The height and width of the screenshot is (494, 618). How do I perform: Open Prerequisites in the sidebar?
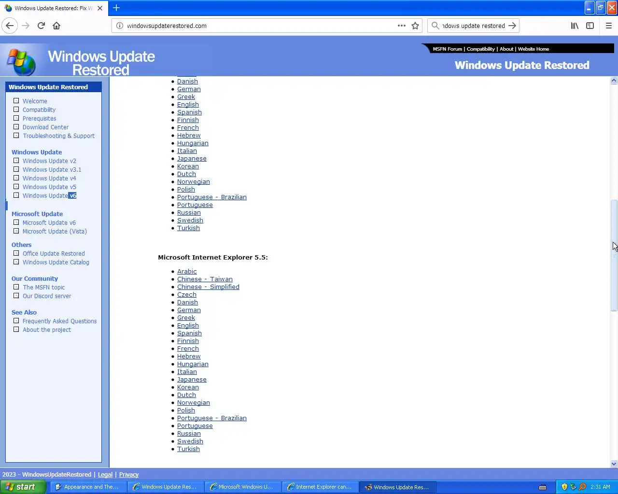point(39,118)
